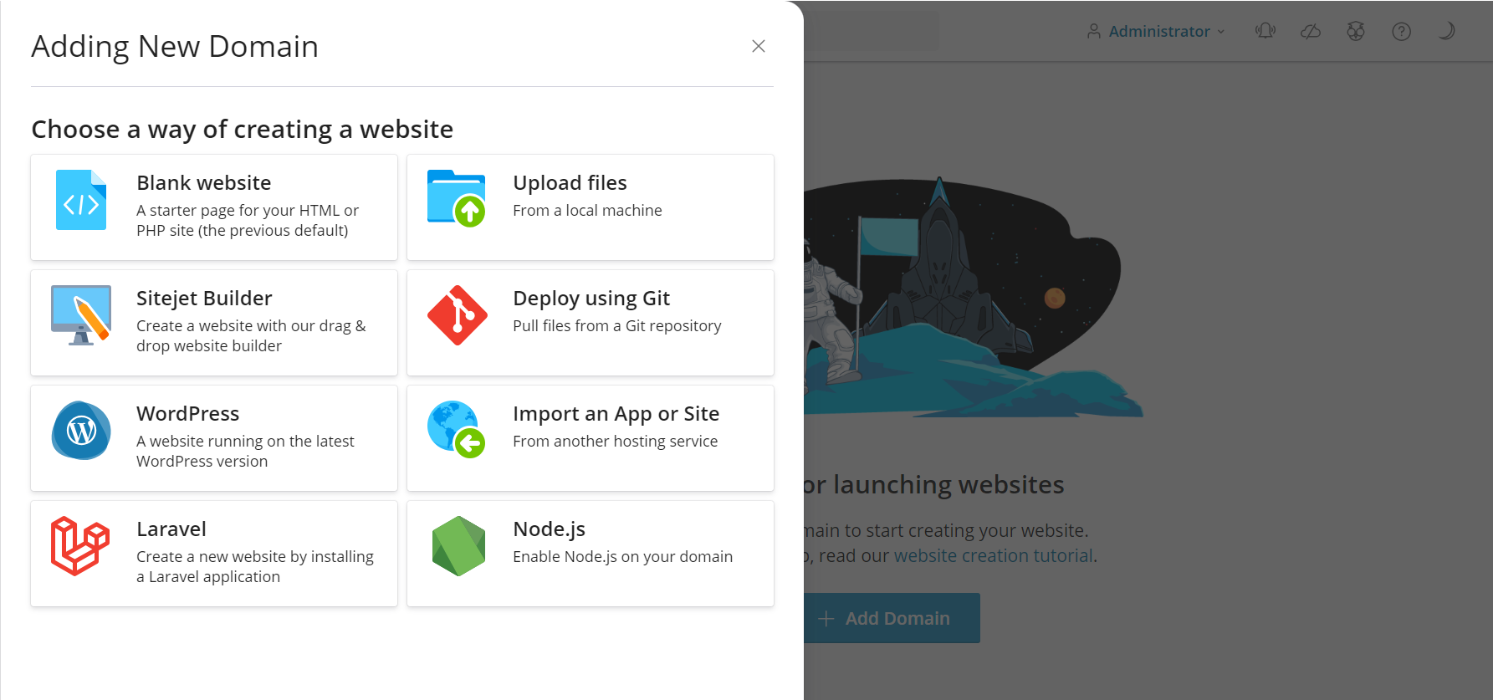The width and height of the screenshot is (1493, 700).
Task: Click the 'Choose a way of creating a website' heading
Action: point(243,129)
